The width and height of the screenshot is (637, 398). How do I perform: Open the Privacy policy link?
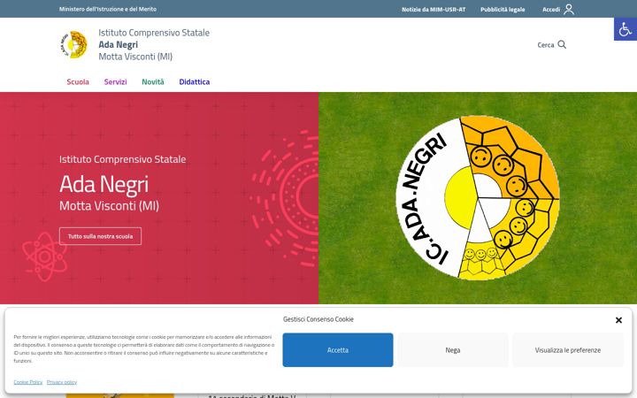[x=62, y=382]
